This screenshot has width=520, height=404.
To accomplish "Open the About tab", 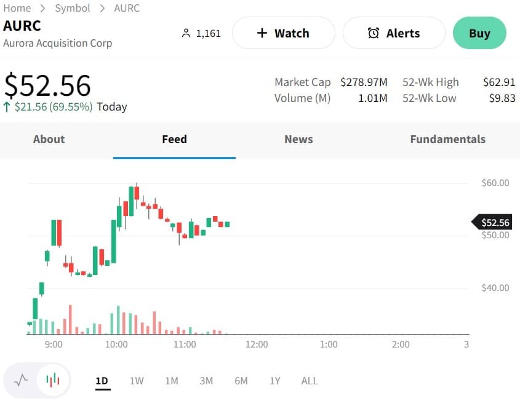I will pyautogui.click(x=49, y=139).
